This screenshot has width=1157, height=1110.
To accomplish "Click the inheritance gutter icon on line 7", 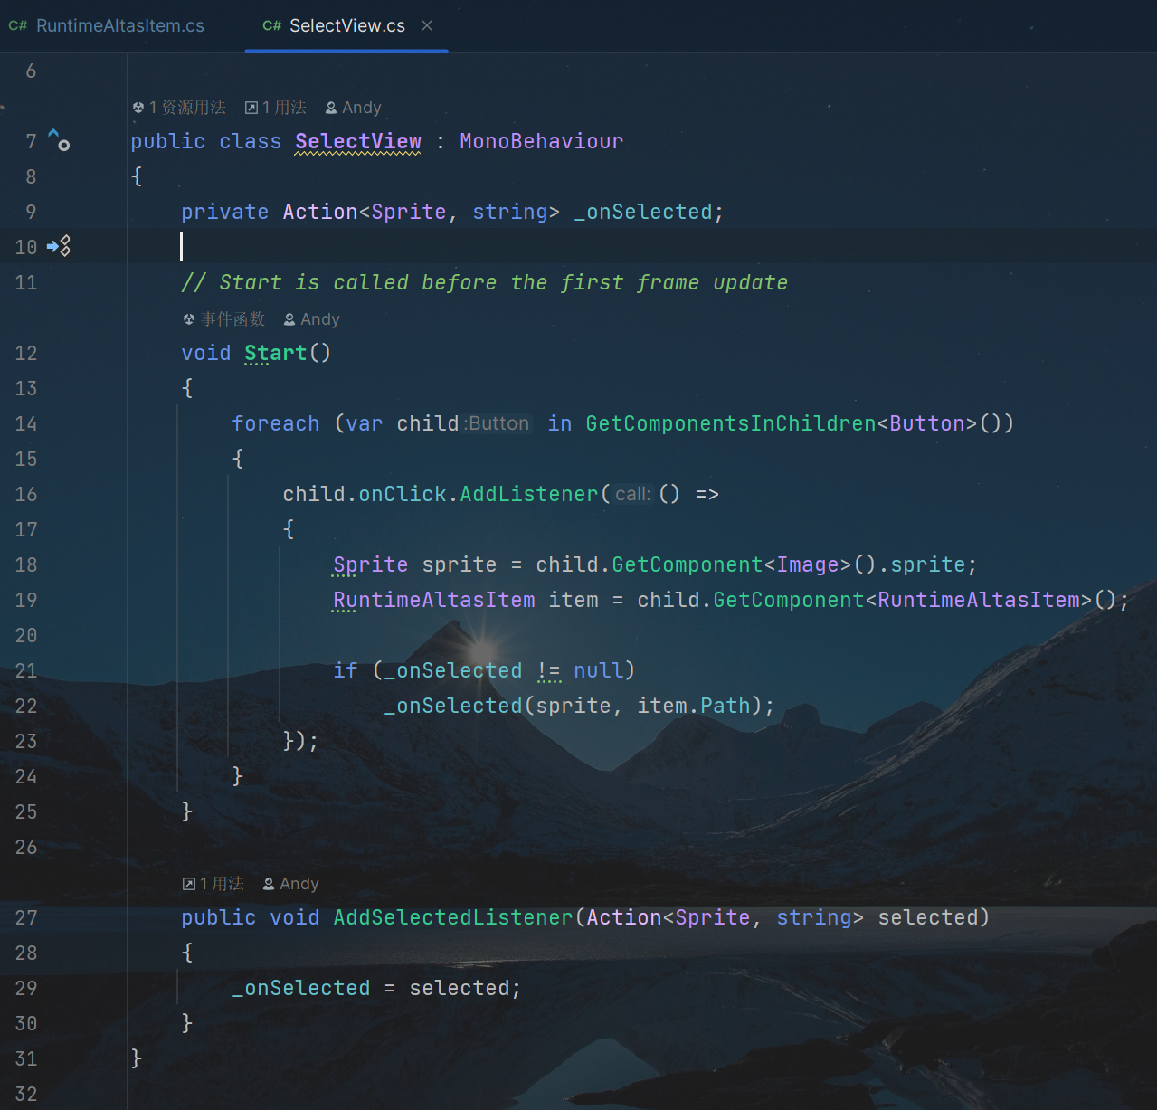I will tap(59, 140).
